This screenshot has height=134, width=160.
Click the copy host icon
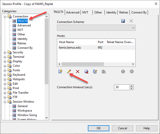pos(95,71)
